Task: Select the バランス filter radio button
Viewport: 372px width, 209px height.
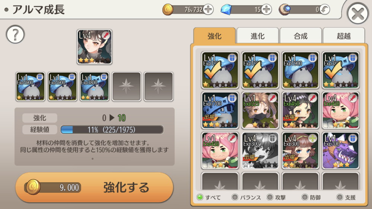Action: pyautogui.click(x=235, y=197)
